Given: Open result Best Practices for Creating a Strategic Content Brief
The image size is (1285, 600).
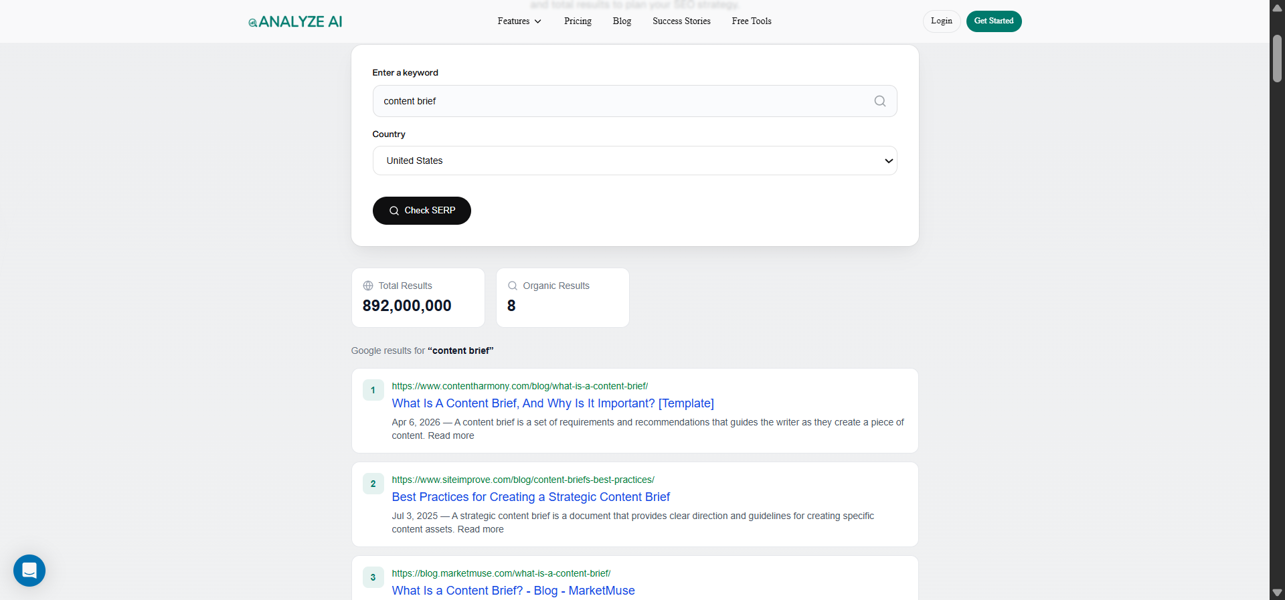Looking at the screenshot, I should 531,497.
